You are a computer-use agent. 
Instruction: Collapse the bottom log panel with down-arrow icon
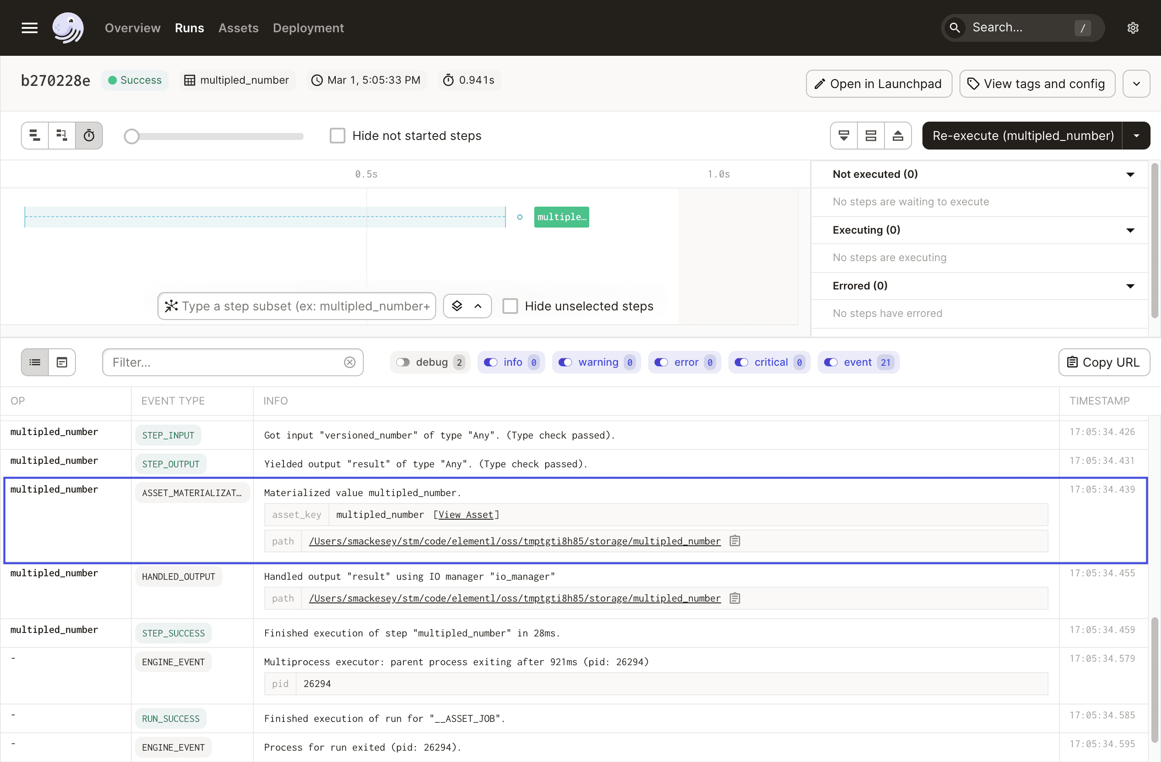click(x=843, y=136)
